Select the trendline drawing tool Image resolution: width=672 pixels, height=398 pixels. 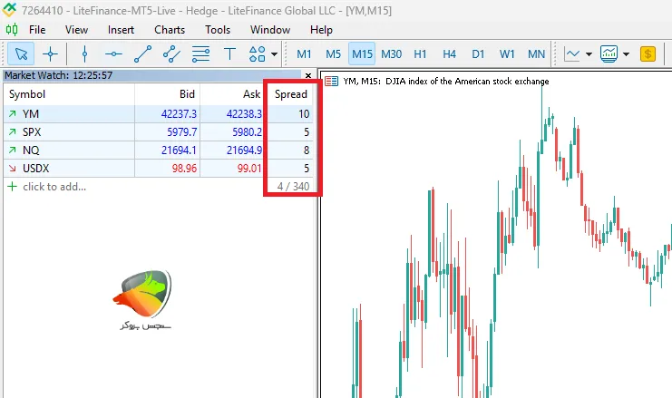click(142, 54)
